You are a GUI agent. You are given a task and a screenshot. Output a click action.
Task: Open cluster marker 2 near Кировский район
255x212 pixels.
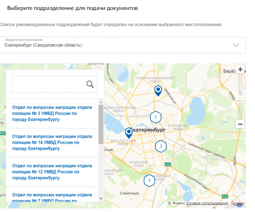click(x=161, y=146)
